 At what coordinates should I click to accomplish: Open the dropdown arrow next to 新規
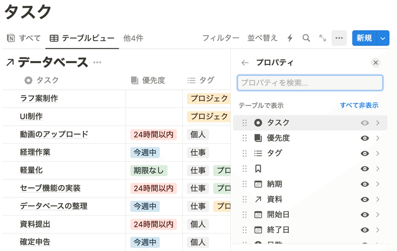click(383, 38)
